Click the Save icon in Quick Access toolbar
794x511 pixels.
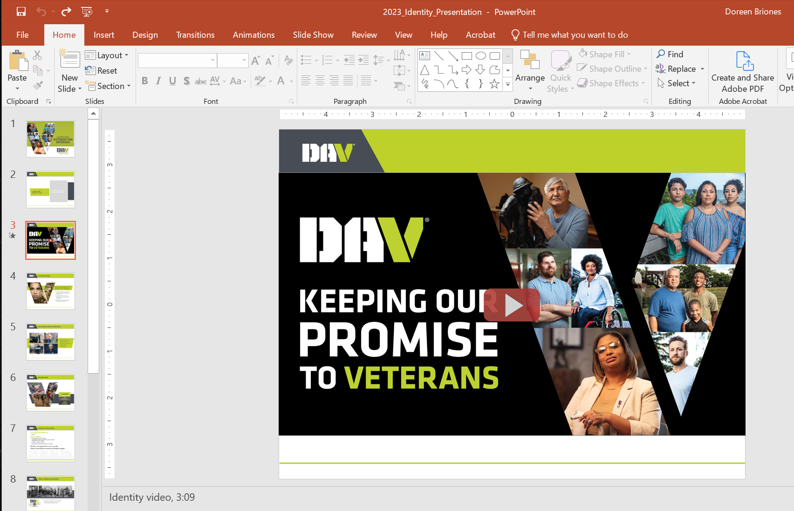click(x=21, y=12)
